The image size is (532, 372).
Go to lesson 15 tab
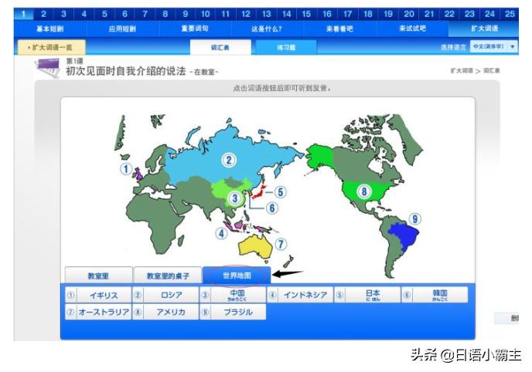click(306, 14)
